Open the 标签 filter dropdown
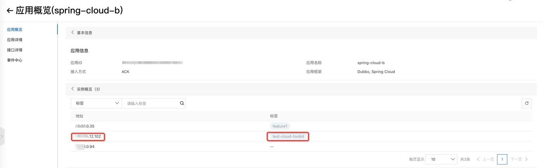This screenshot has height=168, width=544. pos(96,103)
